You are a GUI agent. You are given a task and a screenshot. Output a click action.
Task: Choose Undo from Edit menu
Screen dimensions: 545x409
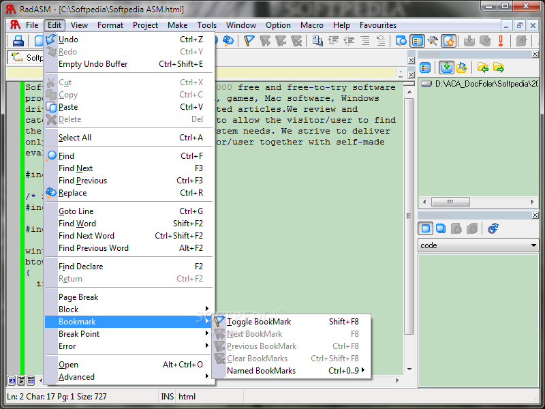(129, 40)
